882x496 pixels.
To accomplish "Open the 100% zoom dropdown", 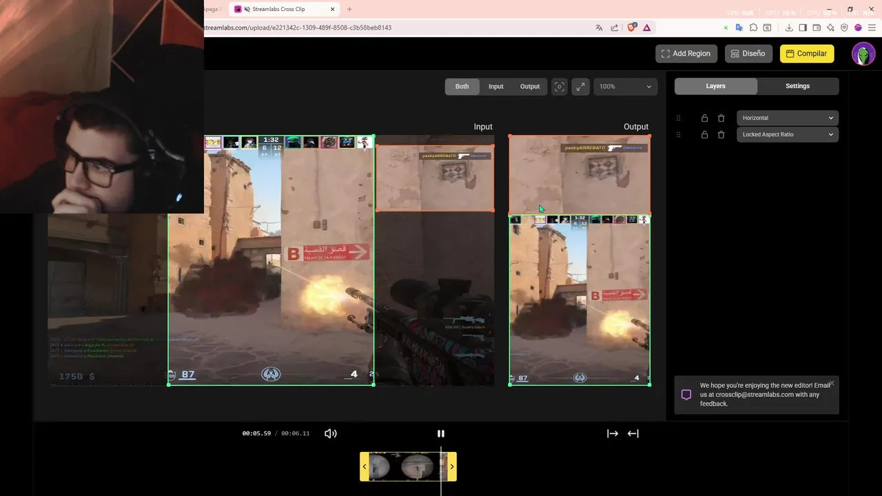I will [625, 87].
